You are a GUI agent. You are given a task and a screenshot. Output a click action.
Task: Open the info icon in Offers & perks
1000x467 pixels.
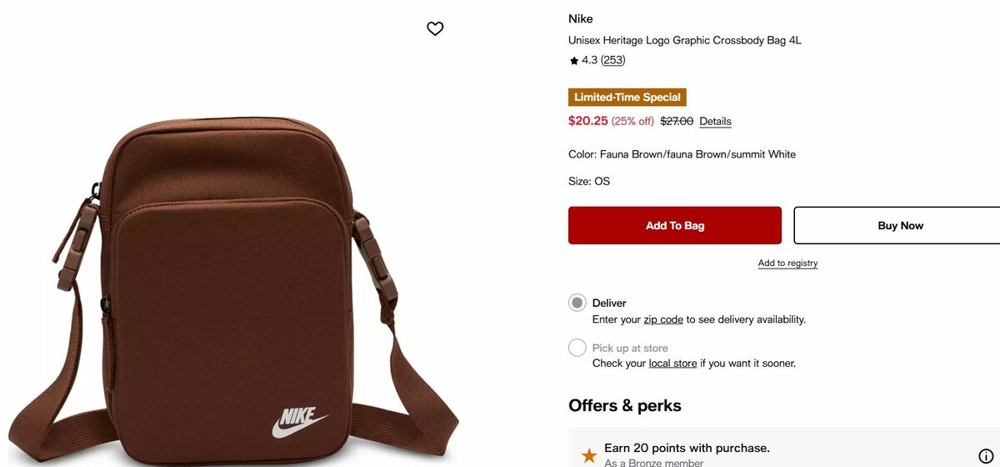(986, 455)
